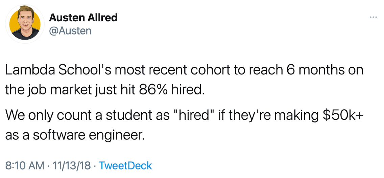Screen dimensions: 384x178
Task: Open the tweet's more options ellipsis
Action: (x=373, y=17)
